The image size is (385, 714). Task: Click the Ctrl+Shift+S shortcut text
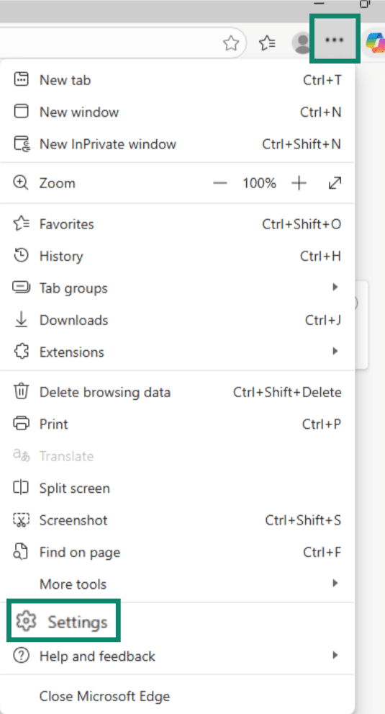303,520
